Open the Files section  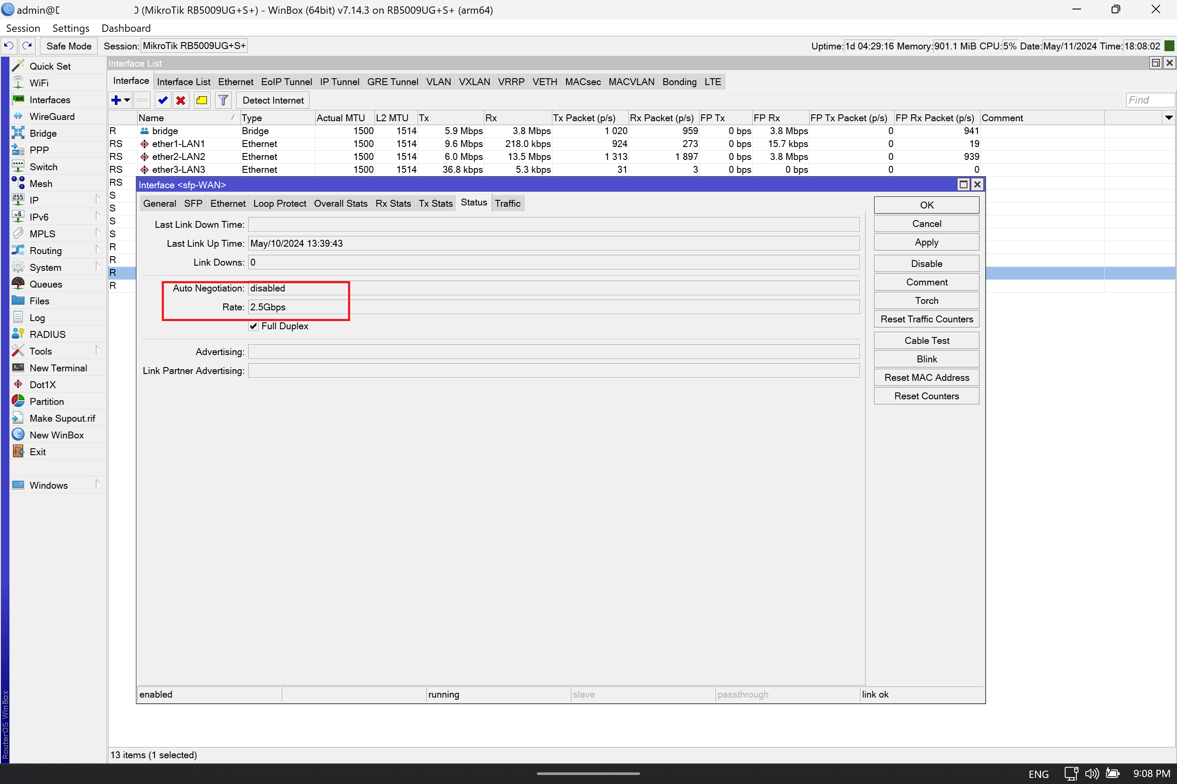pyautogui.click(x=39, y=301)
